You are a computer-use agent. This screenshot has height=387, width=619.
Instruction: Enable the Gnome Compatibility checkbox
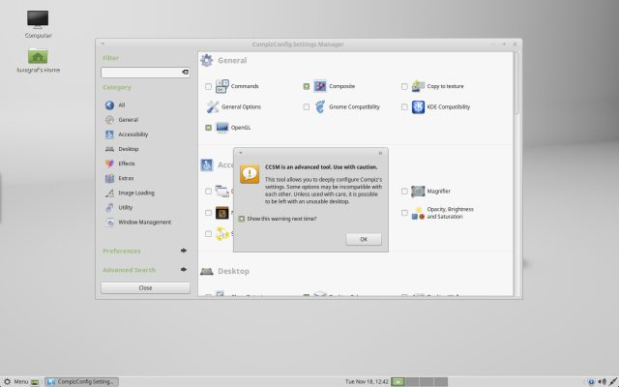click(x=307, y=106)
